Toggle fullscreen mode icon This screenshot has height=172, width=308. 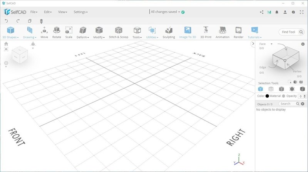point(301,12)
